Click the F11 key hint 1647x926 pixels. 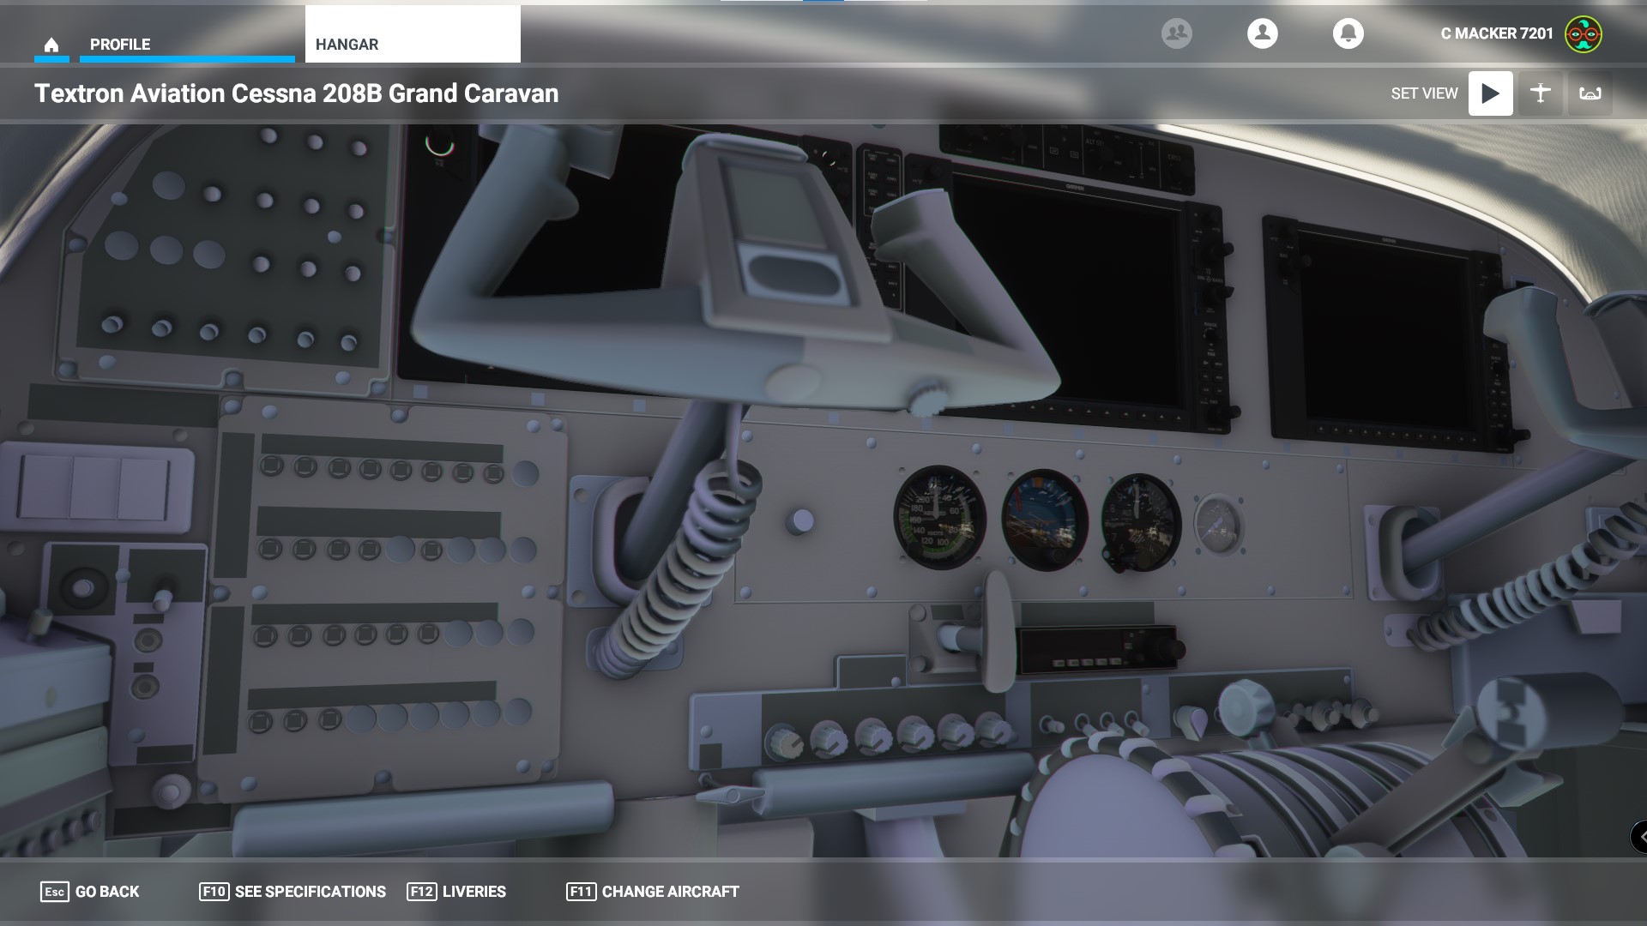pyautogui.click(x=581, y=892)
